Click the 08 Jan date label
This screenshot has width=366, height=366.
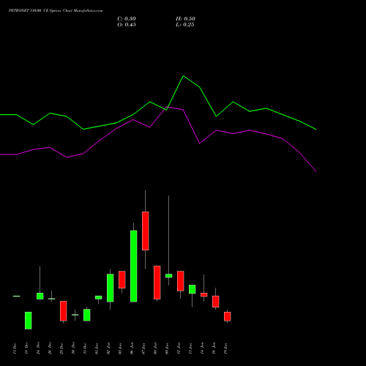(155, 348)
